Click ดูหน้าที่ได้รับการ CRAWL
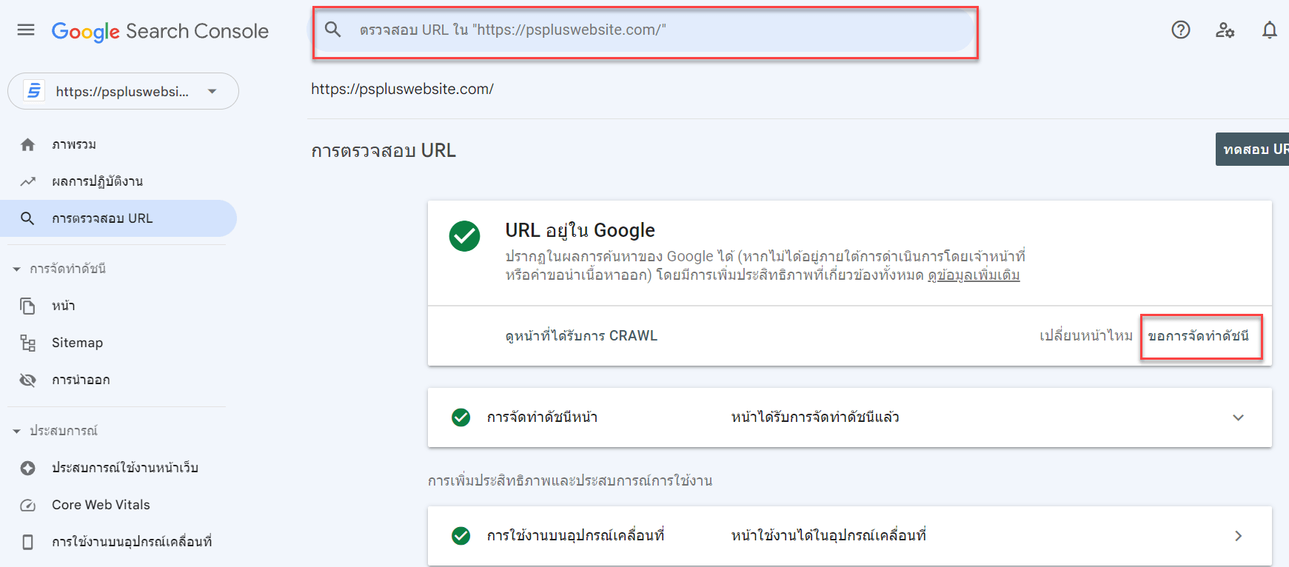The image size is (1289, 567). [x=581, y=336]
